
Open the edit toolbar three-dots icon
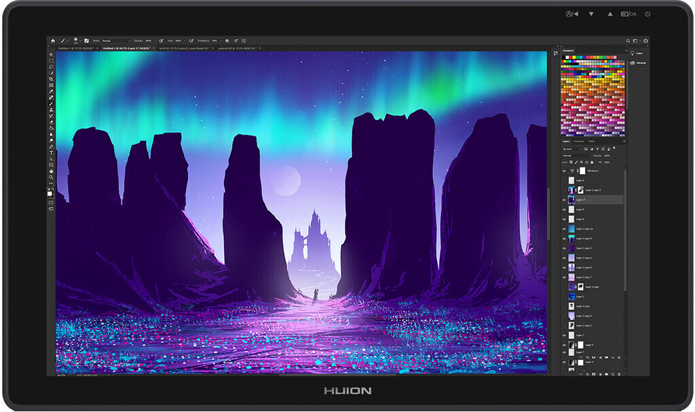tap(51, 183)
